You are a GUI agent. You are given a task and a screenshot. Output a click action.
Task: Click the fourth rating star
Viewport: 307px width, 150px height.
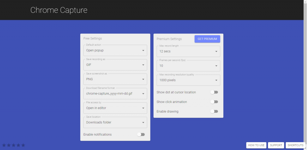(x=18, y=145)
